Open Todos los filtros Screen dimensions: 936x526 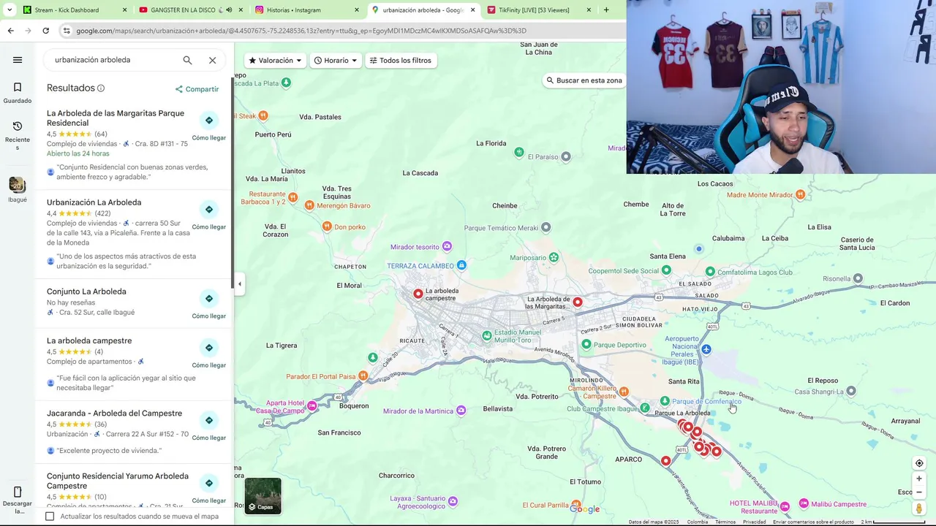tap(400, 61)
